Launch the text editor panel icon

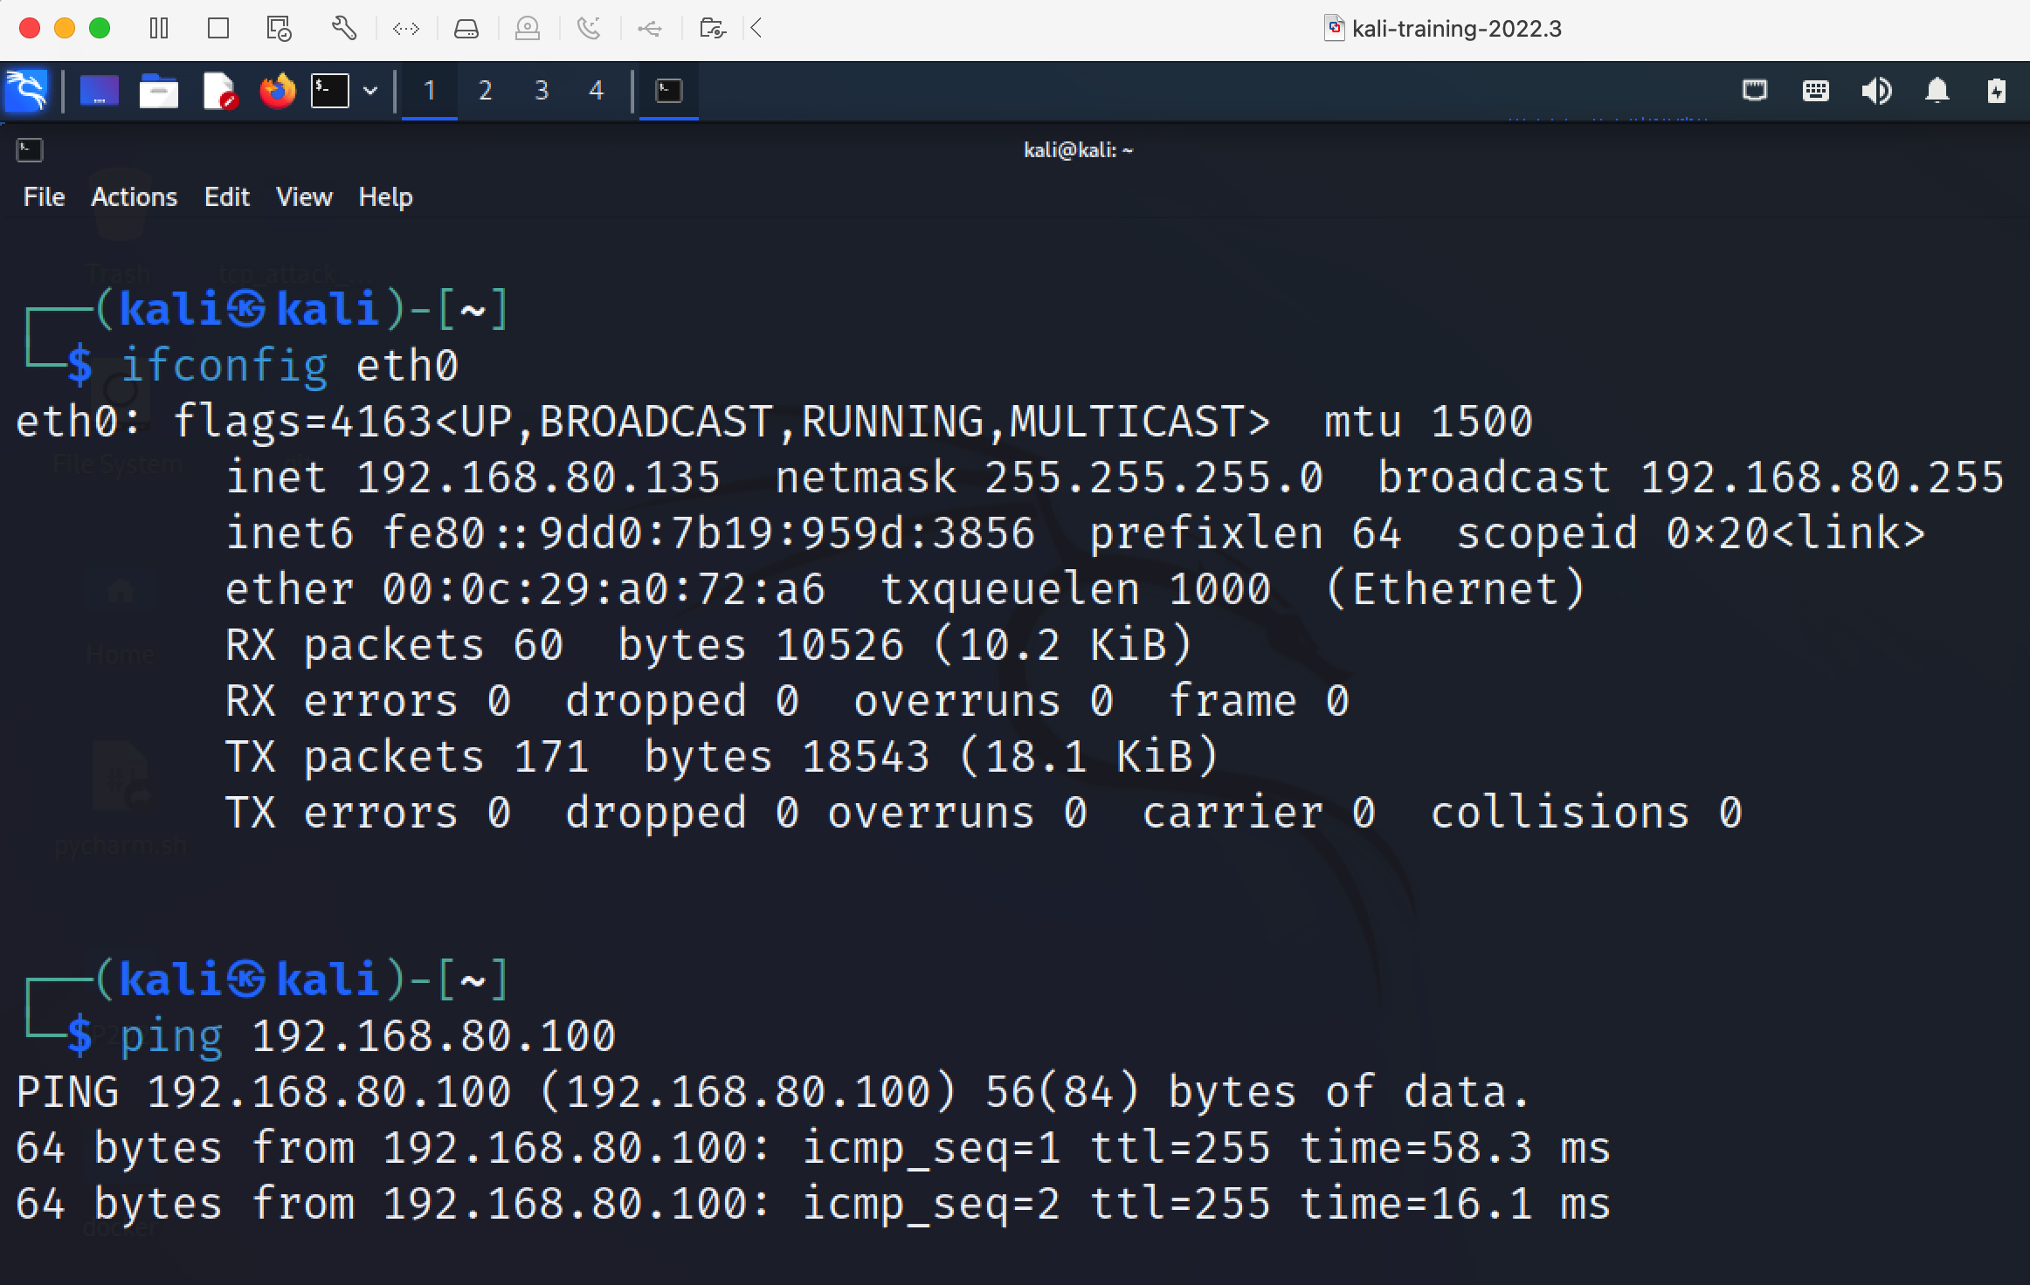[219, 91]
